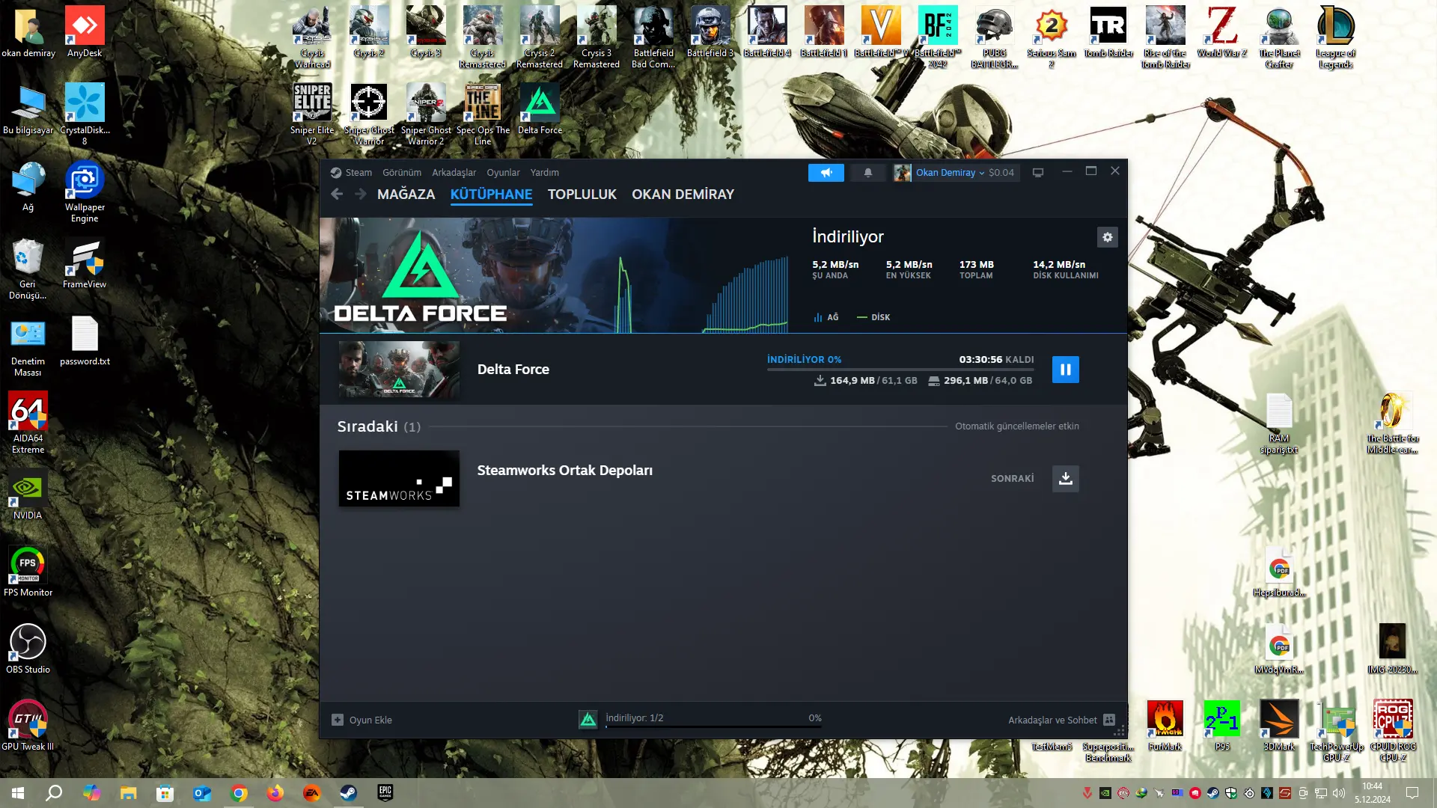Viewport: 1437px width, 808px height.
Task: Open Windows Start menu
Action: click(x=18, y=793)
